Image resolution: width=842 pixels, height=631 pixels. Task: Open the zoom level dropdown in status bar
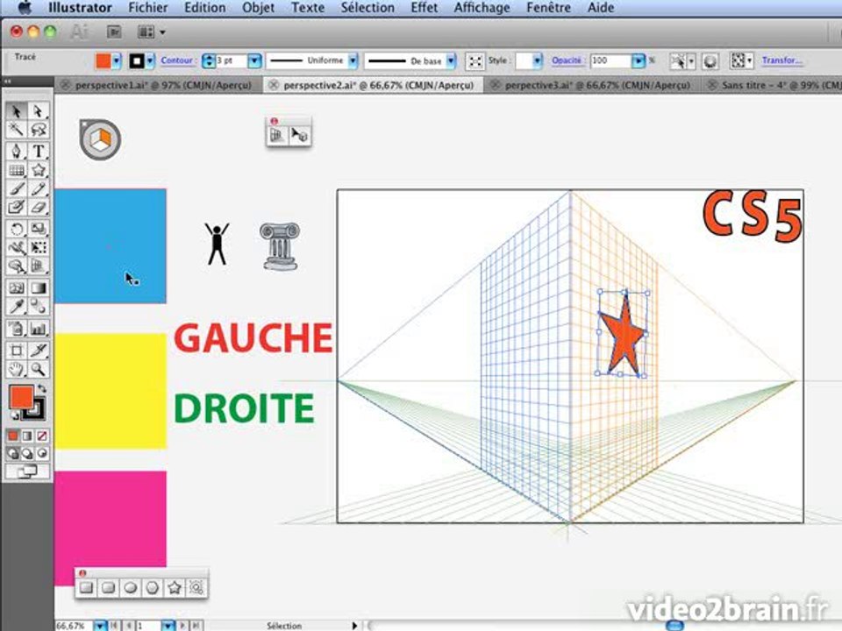100,625
